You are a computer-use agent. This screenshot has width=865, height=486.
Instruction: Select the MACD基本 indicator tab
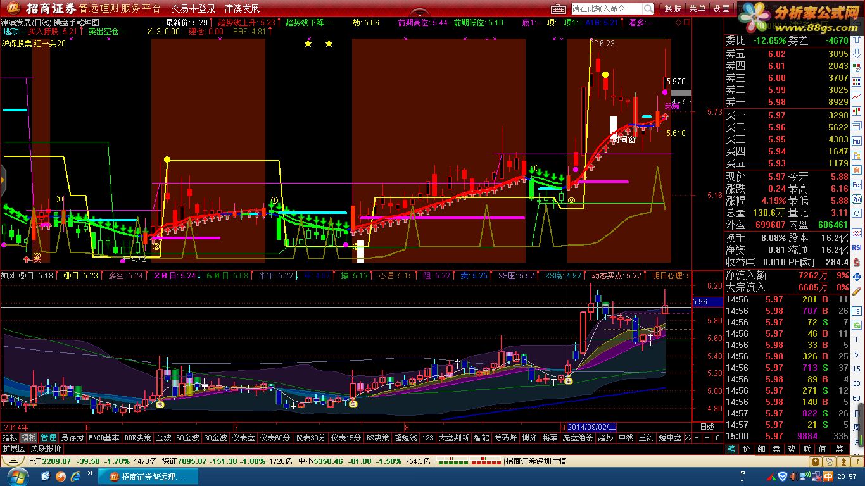coord(103,437)
